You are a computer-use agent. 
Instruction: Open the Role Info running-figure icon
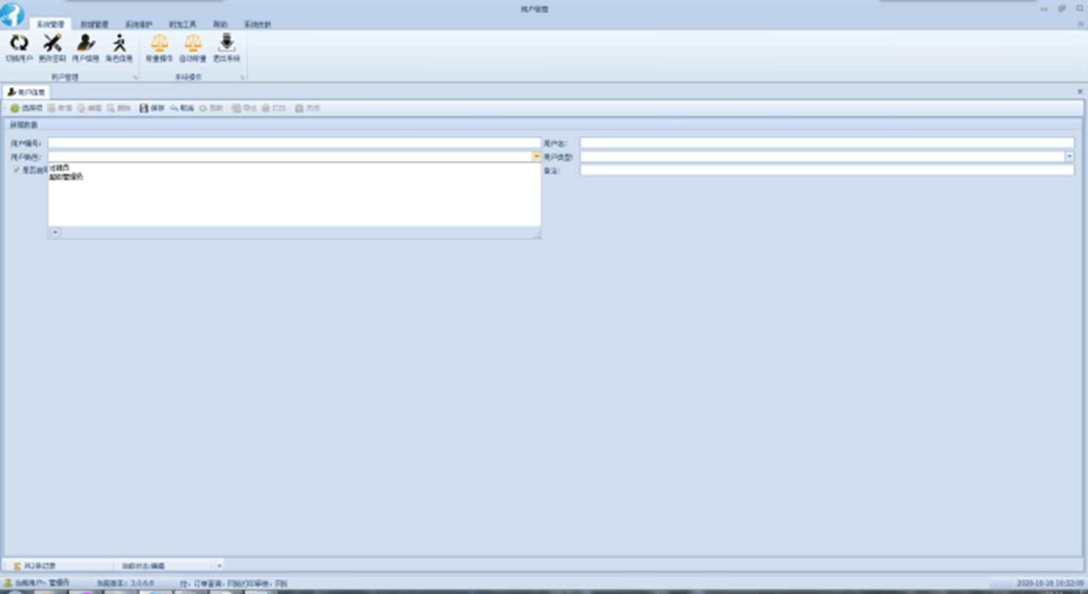point(119,43)
